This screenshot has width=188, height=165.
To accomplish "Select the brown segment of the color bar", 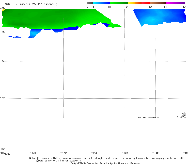I will point(158,3).
